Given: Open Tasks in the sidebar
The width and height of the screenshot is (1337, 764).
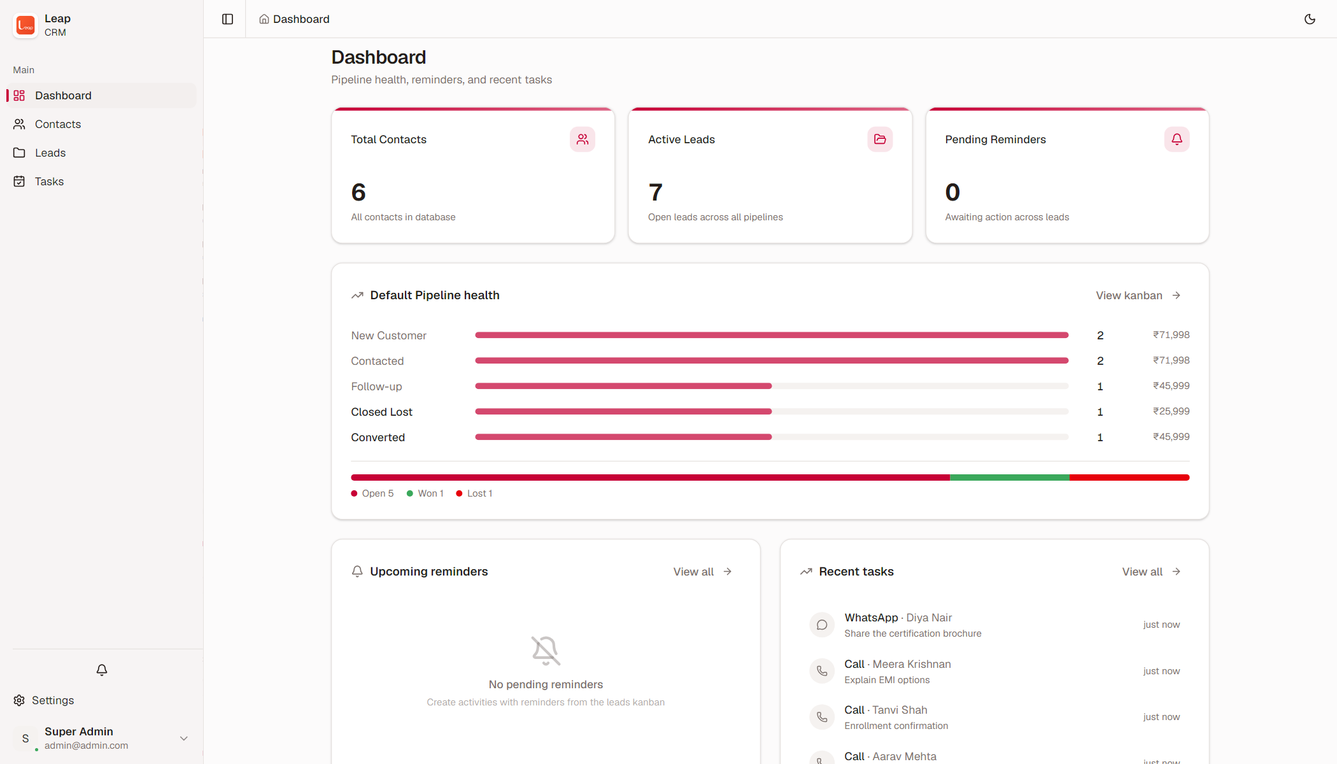Looking at the screenshot, I should 102,181.
